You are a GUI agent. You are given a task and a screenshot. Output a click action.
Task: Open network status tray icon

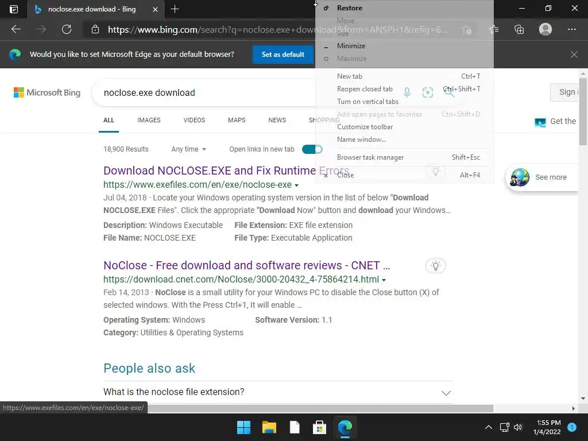(x=504, y=427)
